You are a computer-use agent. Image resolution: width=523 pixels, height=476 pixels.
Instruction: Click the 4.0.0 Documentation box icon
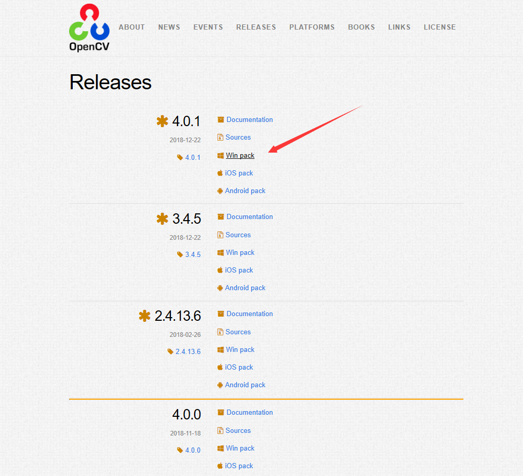pos(221,412)
